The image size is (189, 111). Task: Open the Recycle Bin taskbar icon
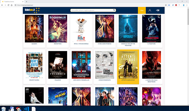(3, 109)
